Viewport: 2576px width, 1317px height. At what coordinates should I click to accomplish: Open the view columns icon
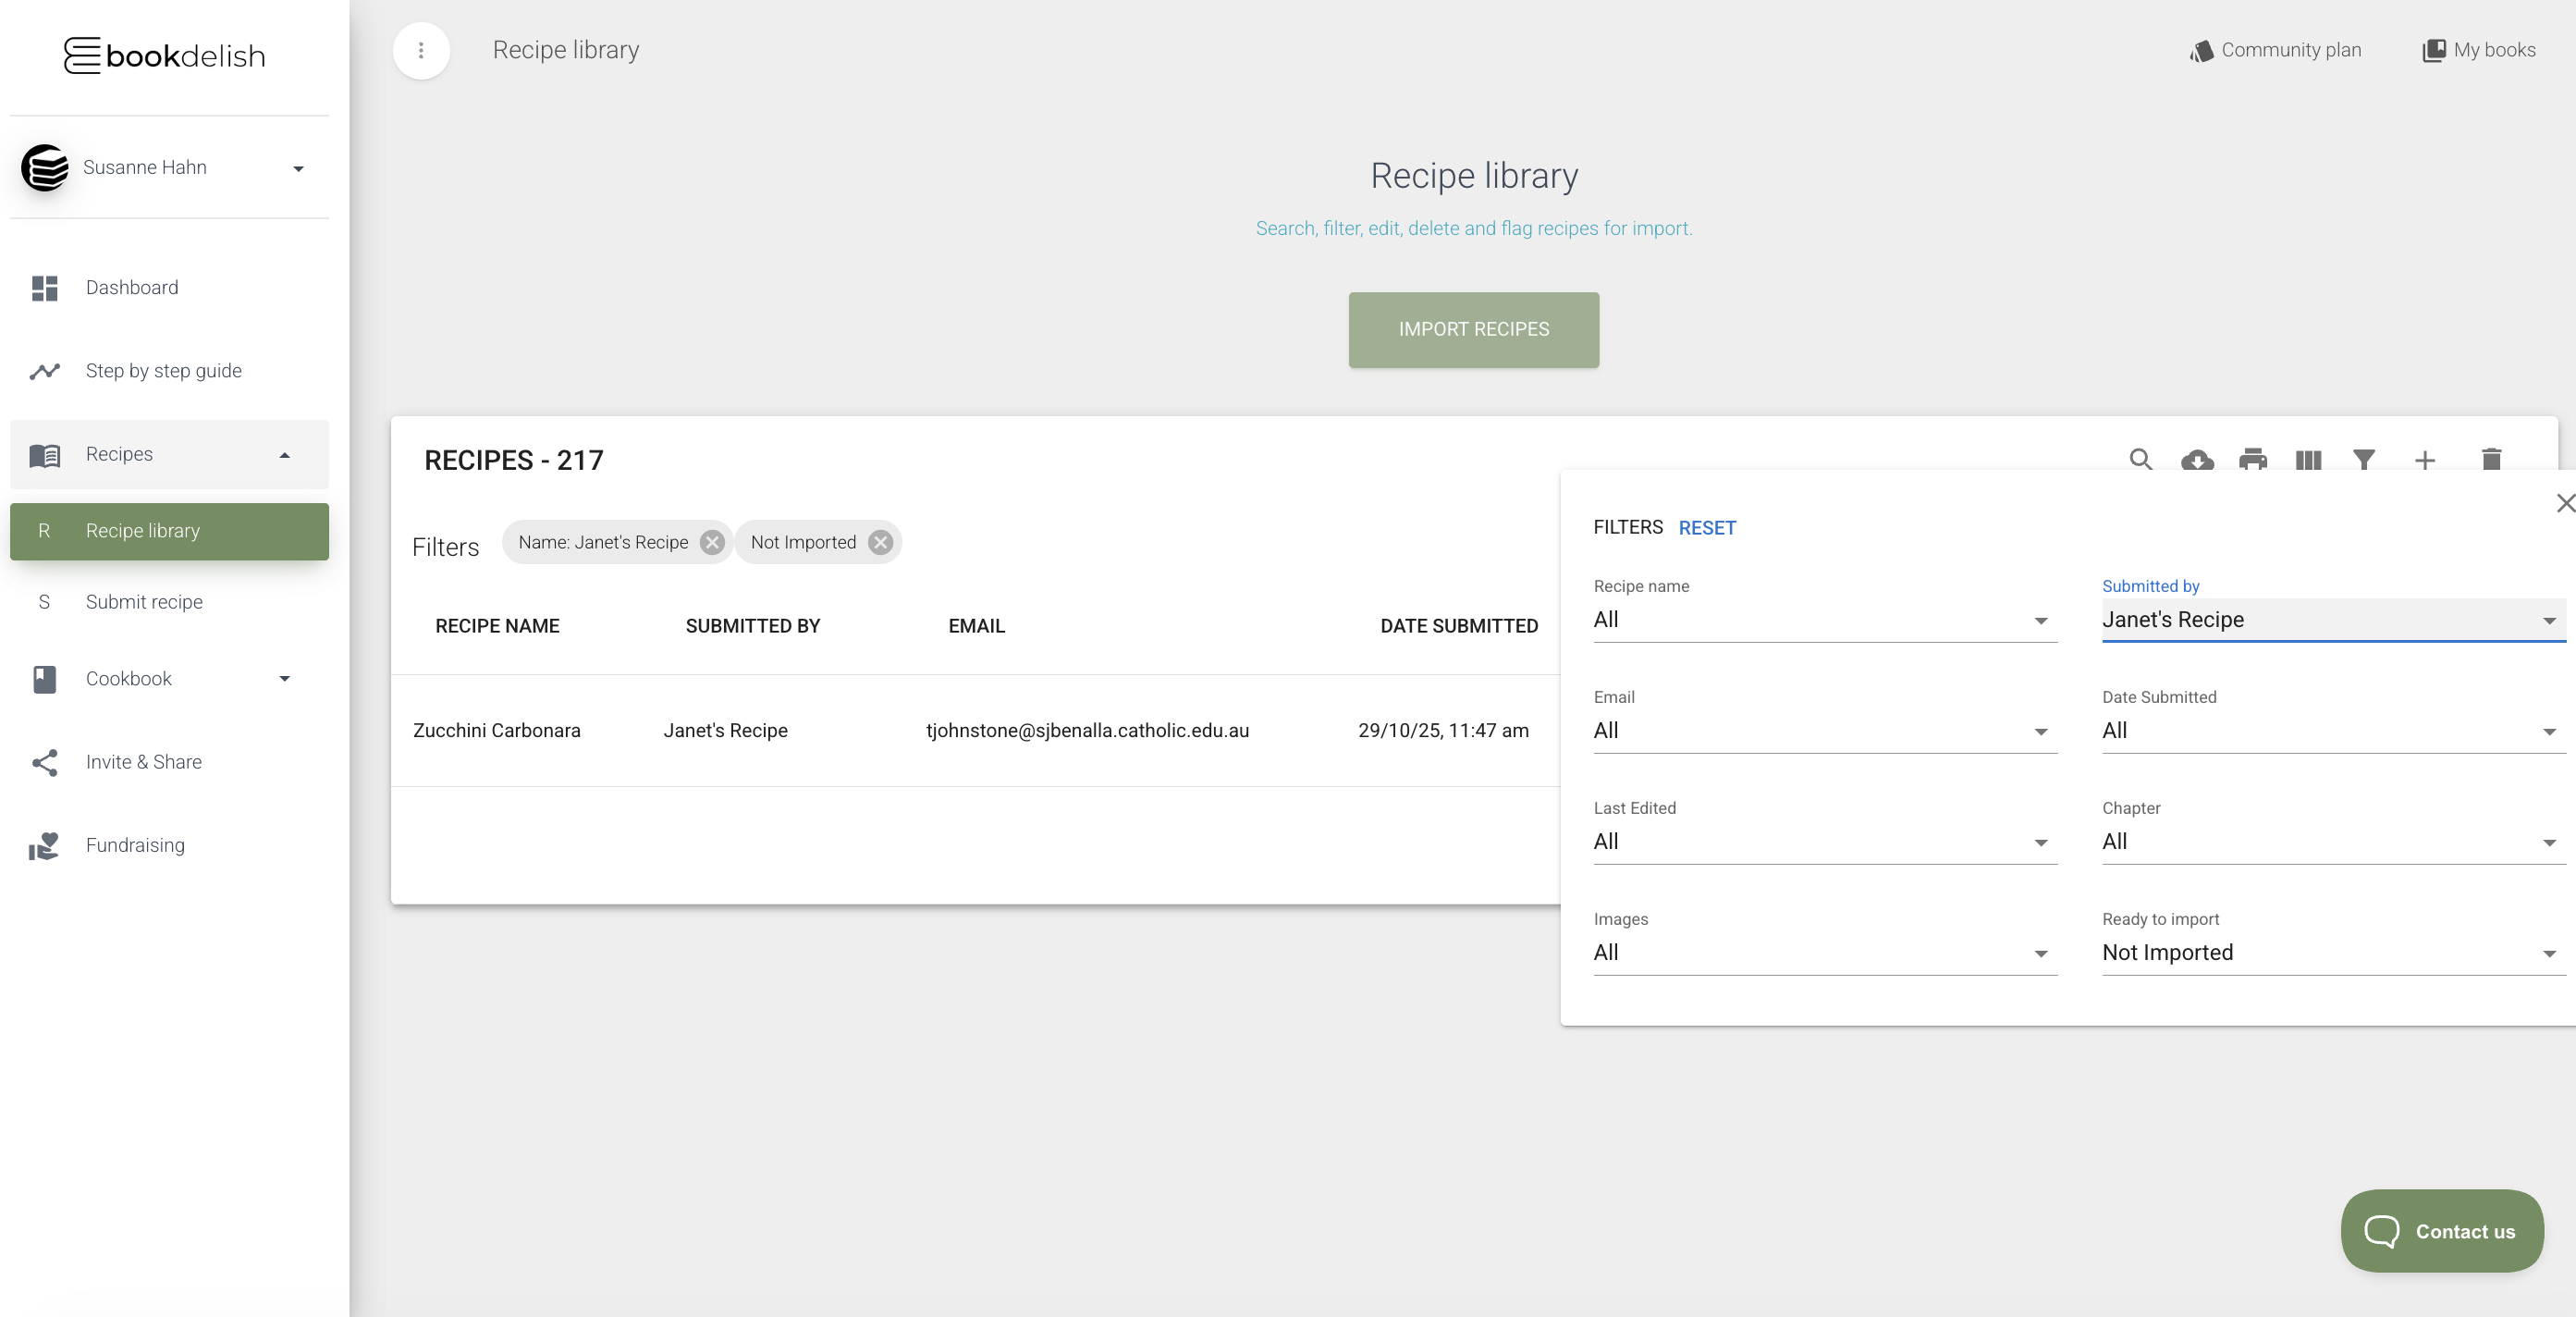[x=2308, y=460]
